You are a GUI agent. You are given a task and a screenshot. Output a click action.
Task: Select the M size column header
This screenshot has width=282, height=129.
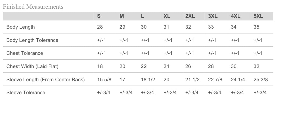[122, 16]
